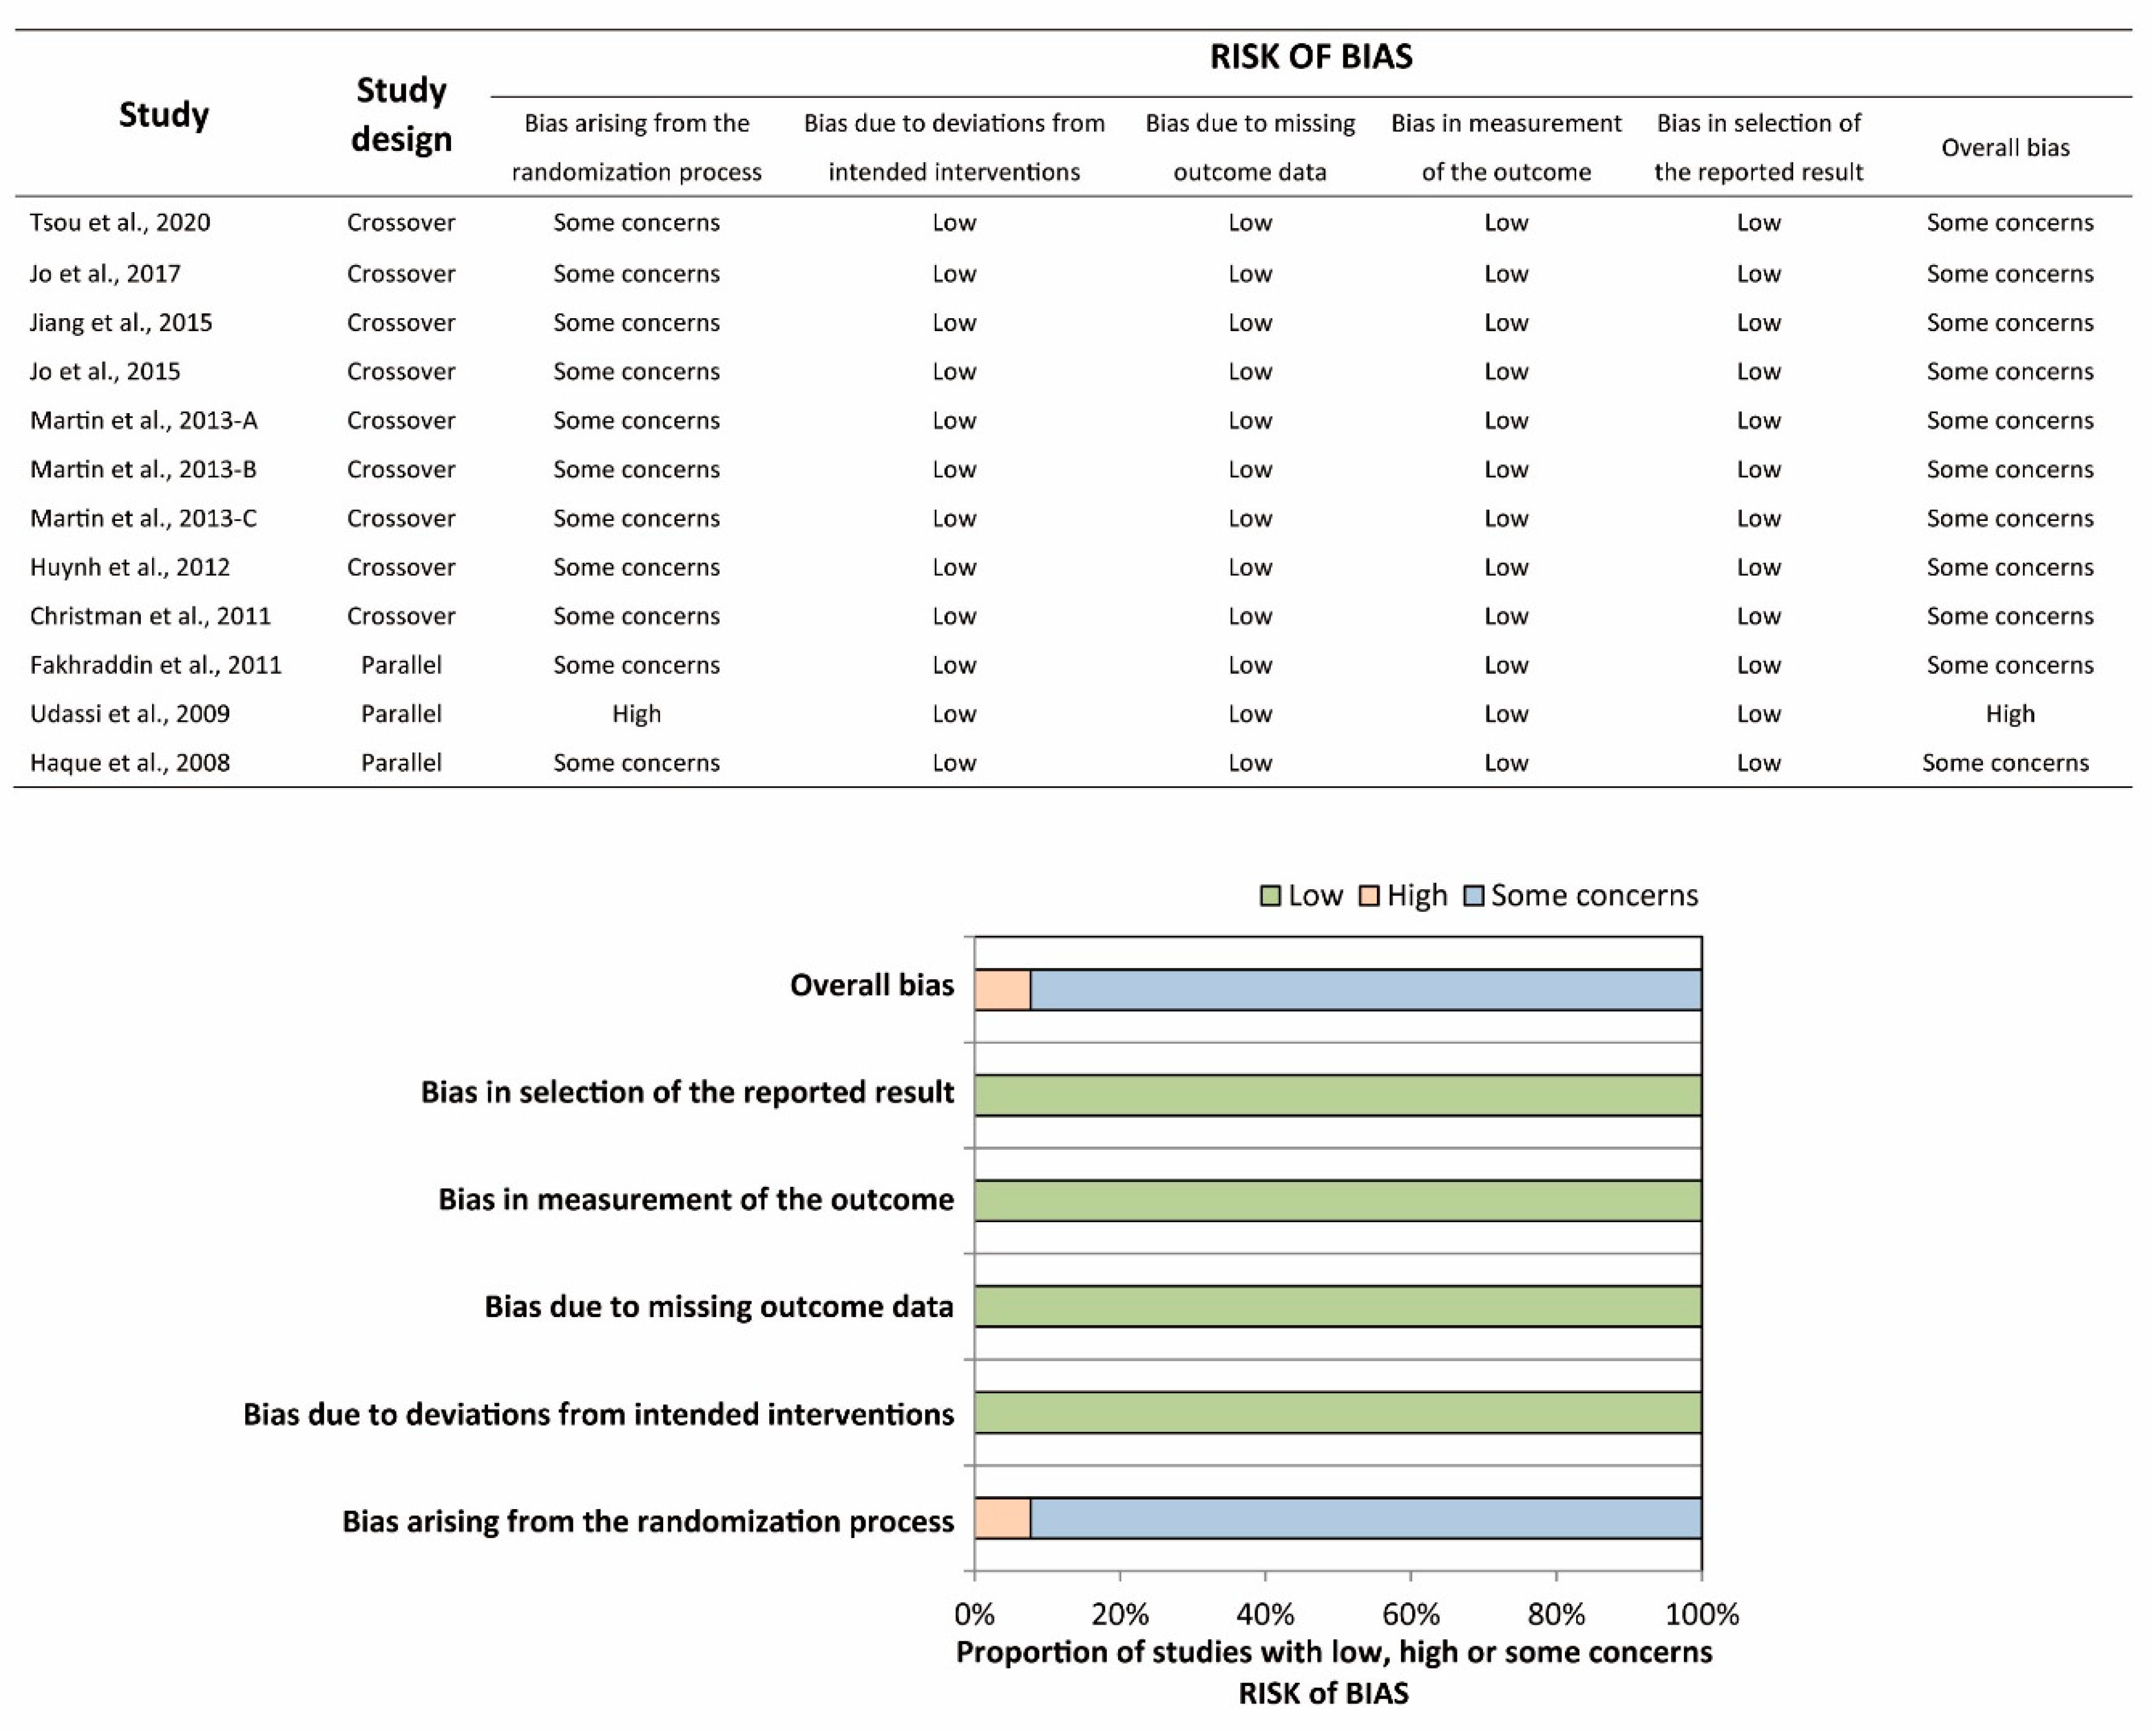Click the orange segment of Overall bias bar

pos(1002,990)
